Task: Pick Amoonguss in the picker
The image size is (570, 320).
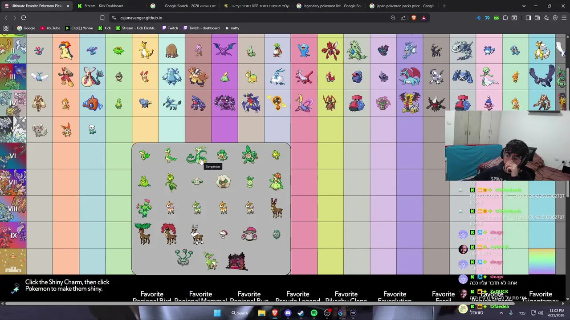Action: pos(249,234)
